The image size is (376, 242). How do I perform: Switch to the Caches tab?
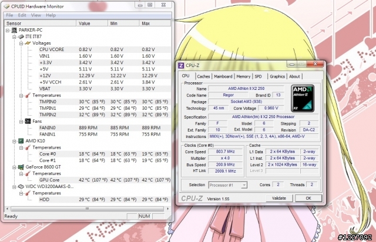pyautogui.click(x=203, y=76)
